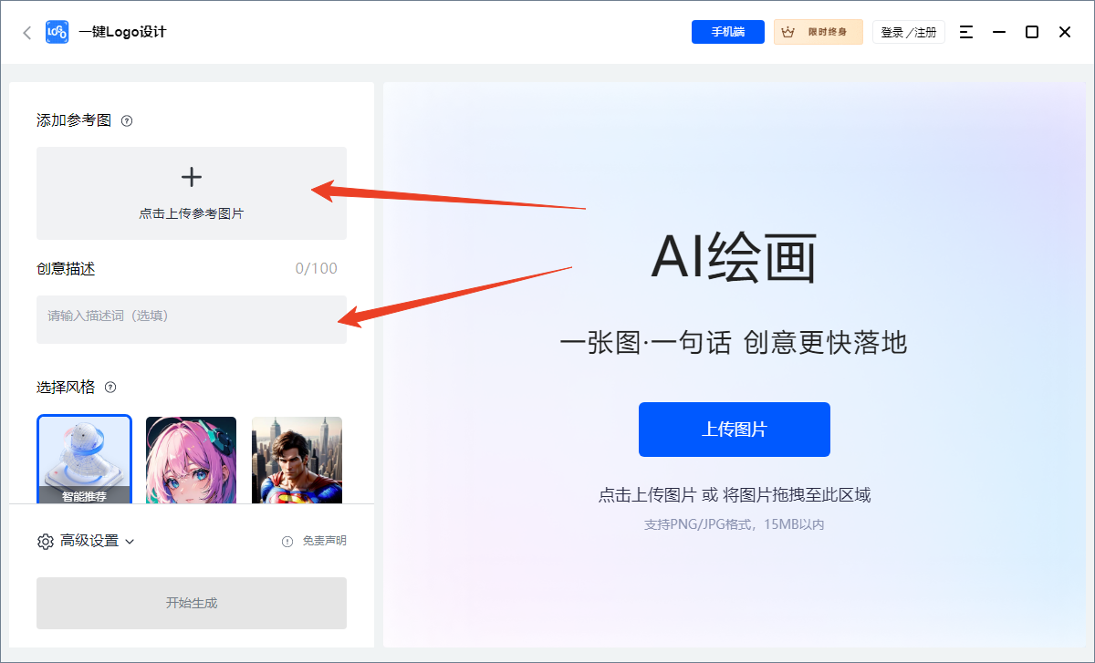1095x663 pixels.
Task: Click the crown icon on 限时终身
Action: [x=788, y=31]
